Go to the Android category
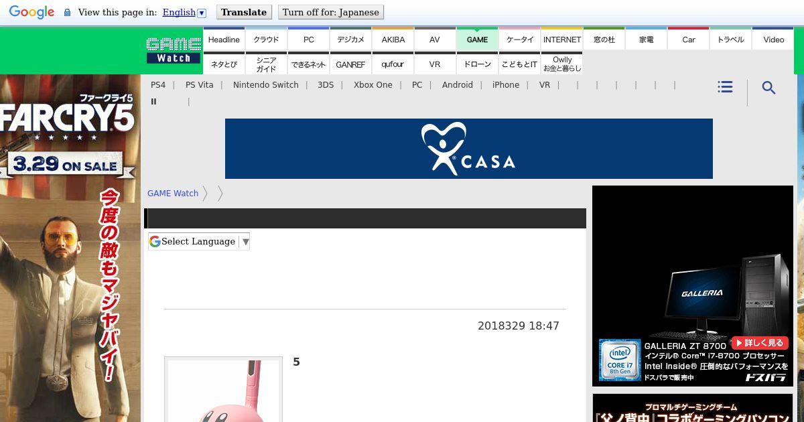The height and width of the screenshot is (422, 804). [458, 85]
